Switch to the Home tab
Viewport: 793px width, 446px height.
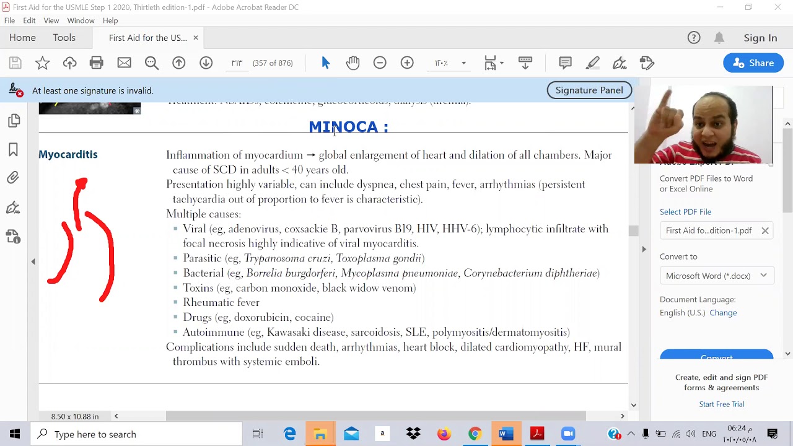(22, 38)
